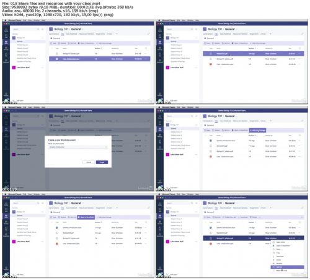Image resolution: width=310 pixels, height=280 pixels.
Task: Choose the highlighted Get link entry in the context menu
Action: point(287,267)
